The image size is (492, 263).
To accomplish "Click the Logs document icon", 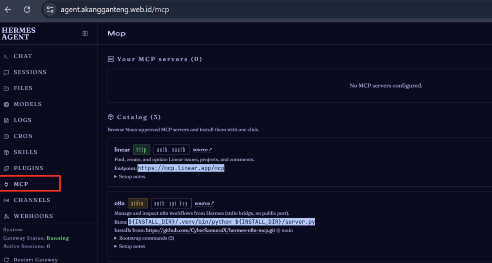I will pyautogui.click(x=6, y=120).
